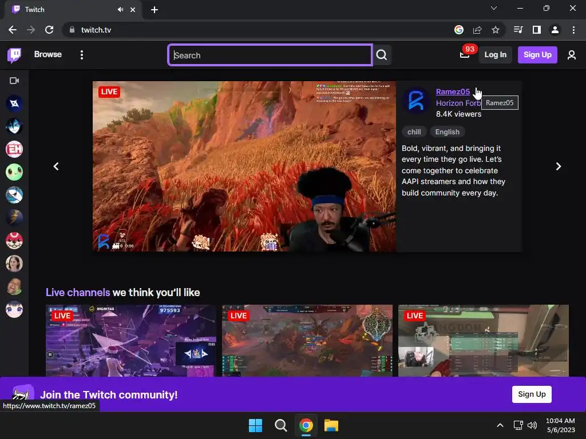
Task: Select the English tag
Action: click(448, 132)
